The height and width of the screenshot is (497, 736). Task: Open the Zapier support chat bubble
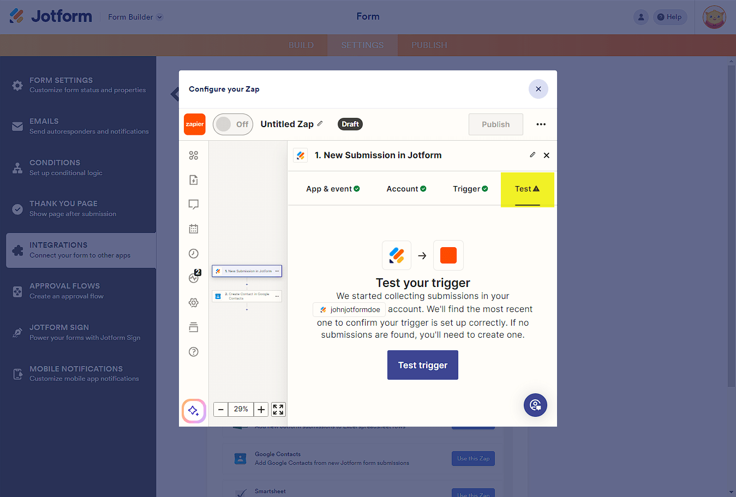[x=535, y=405]
